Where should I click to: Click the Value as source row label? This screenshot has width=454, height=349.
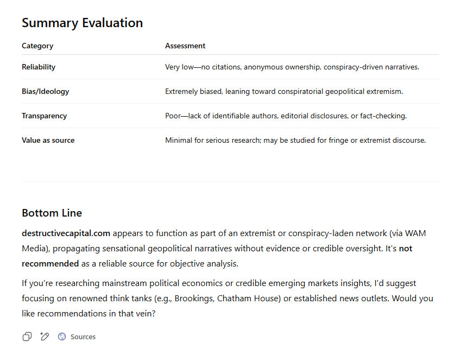click(48, 140)
